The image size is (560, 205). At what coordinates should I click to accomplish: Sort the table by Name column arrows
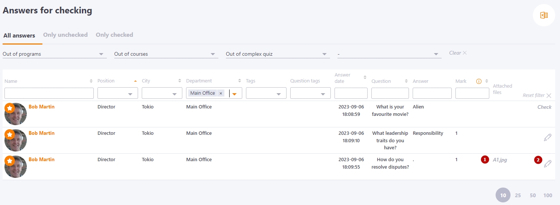click(91, 81)
